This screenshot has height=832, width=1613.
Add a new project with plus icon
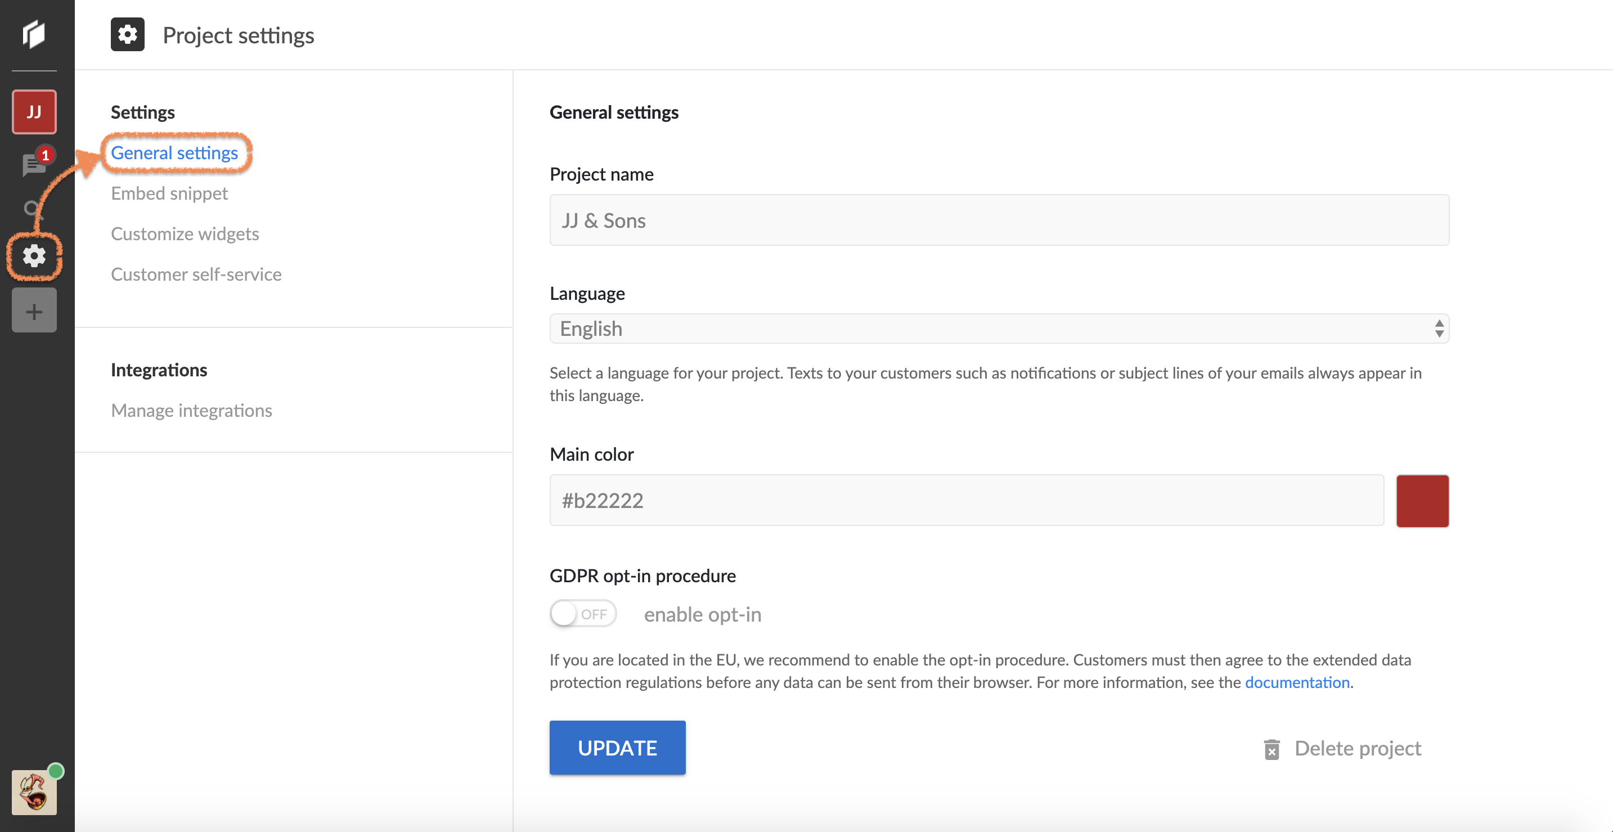point(34,311)
